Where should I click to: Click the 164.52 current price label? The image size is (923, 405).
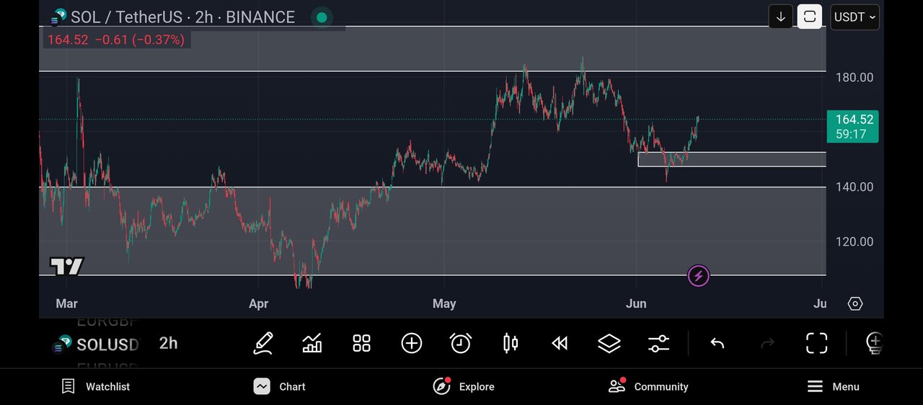pos(853,125)
